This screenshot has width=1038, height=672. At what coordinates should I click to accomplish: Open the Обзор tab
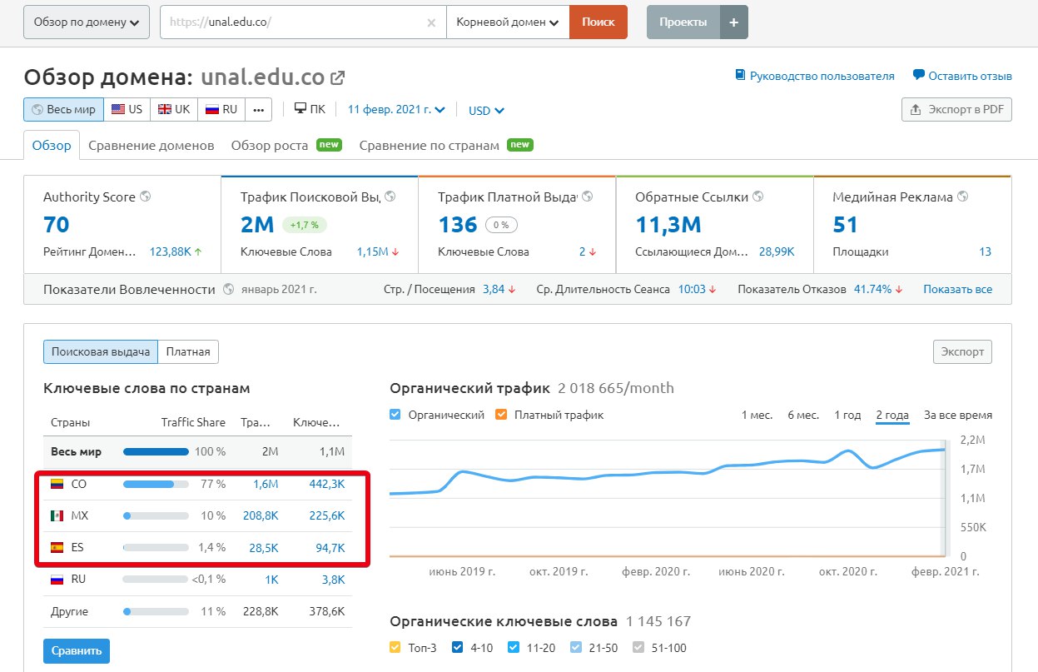[52, 145]
